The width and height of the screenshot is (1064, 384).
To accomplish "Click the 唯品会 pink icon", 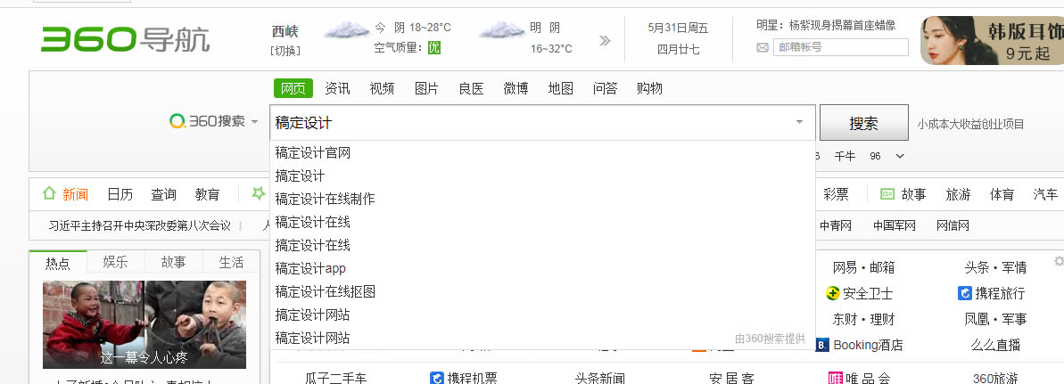I will click(x=836, y=378).
